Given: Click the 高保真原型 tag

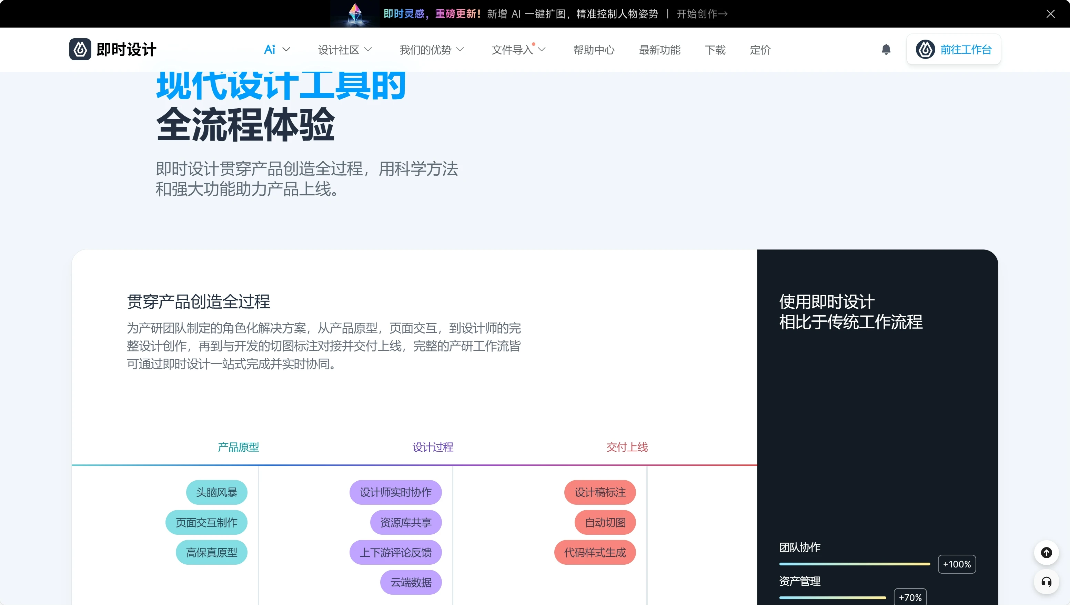Looking at the screenshot, I should [x=212, y=552].
